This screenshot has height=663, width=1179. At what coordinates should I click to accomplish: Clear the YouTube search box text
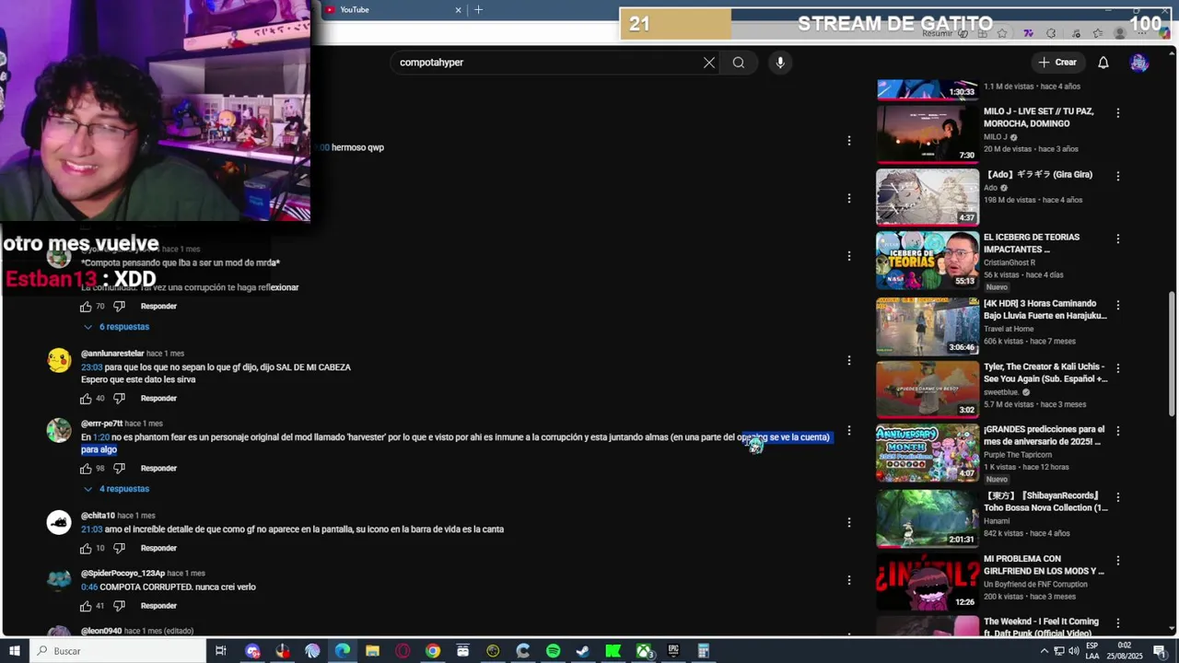(709, 63)
